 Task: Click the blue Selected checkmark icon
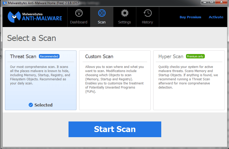31,105
